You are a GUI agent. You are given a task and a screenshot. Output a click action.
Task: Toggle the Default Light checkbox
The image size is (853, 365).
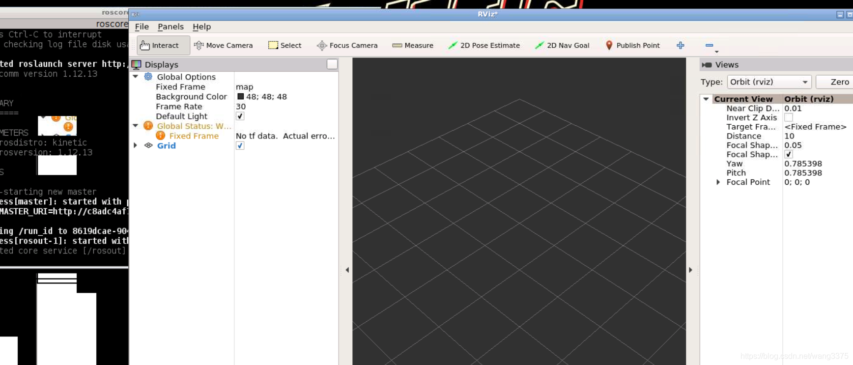tap(240, 116)
